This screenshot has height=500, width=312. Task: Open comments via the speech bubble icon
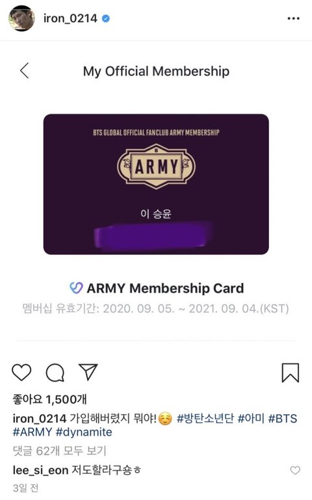55,373
